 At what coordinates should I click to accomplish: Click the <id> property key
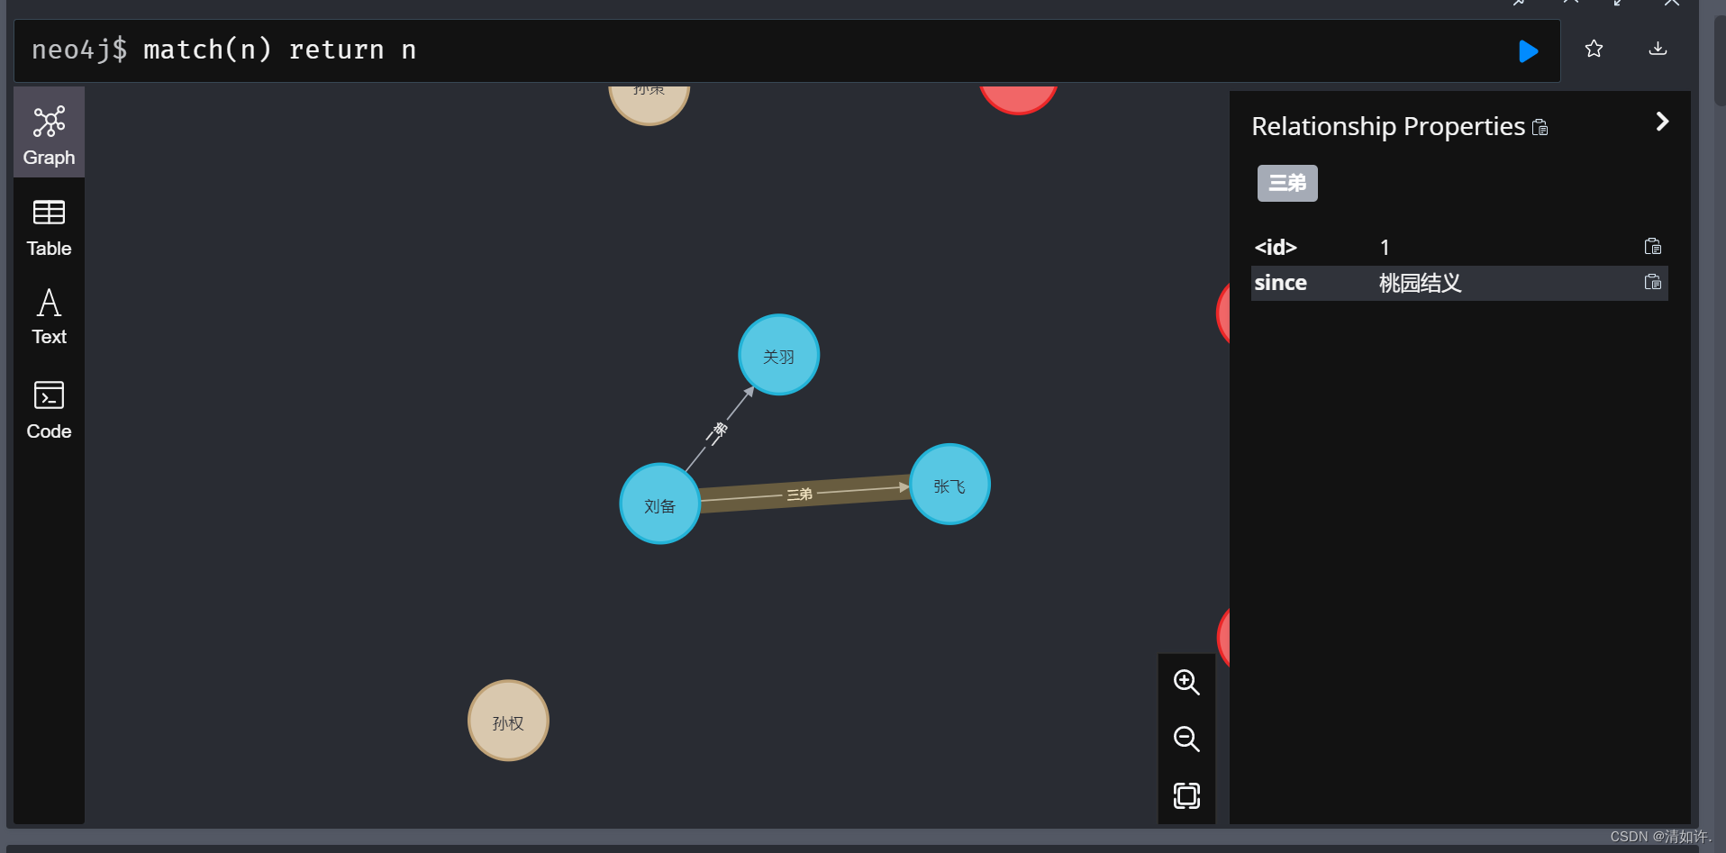point(1276,247)
